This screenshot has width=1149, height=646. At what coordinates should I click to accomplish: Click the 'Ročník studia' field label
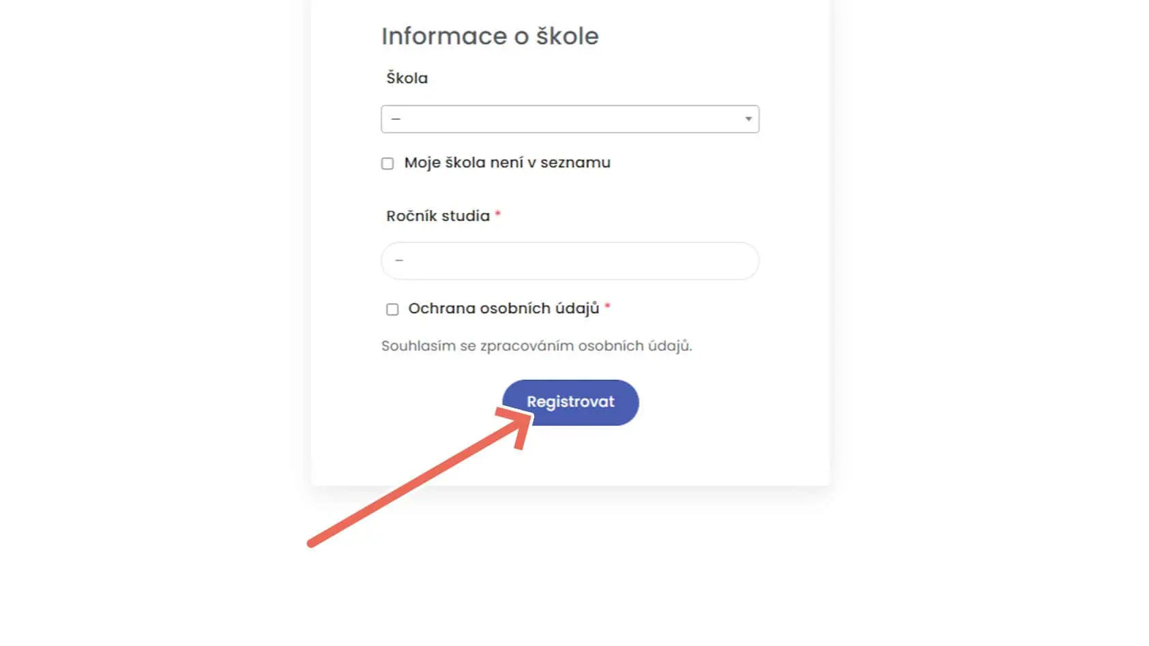pyautogui.click(x=437, y=216)
